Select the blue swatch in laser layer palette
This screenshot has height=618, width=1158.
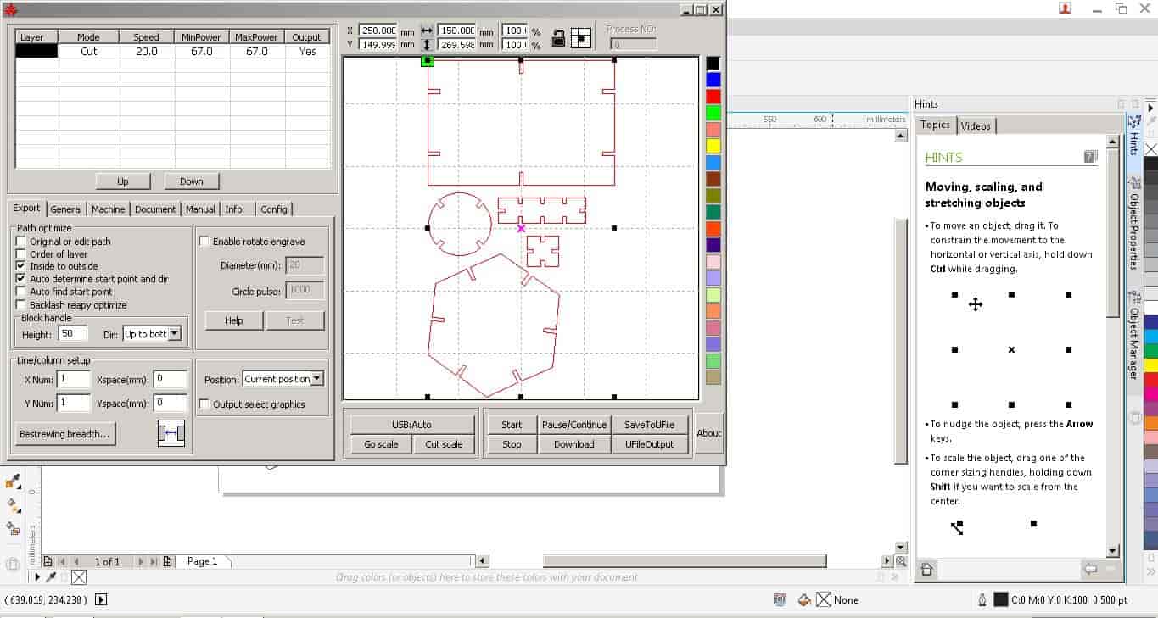[x=713, y=81]
